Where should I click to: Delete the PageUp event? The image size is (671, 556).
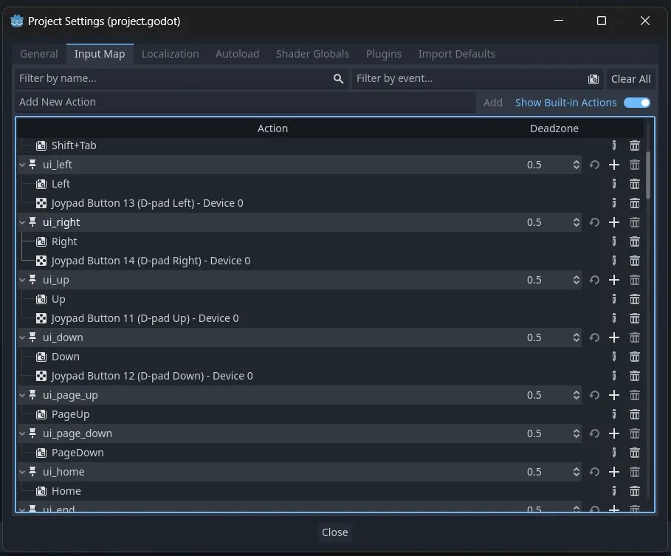point(635,414)
